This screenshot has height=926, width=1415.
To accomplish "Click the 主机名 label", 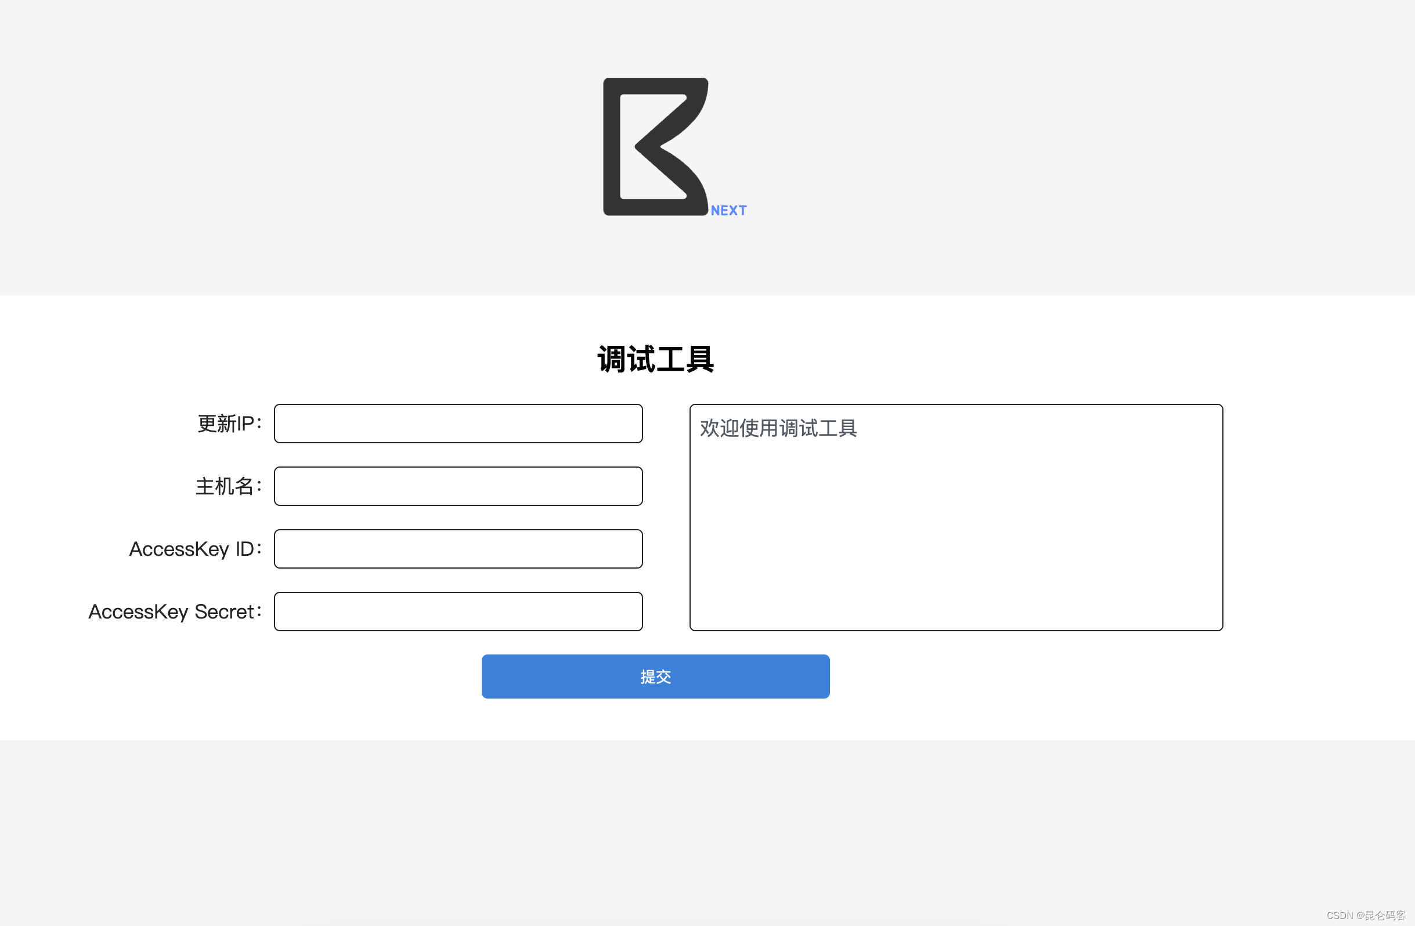I will tap(228, 486).
